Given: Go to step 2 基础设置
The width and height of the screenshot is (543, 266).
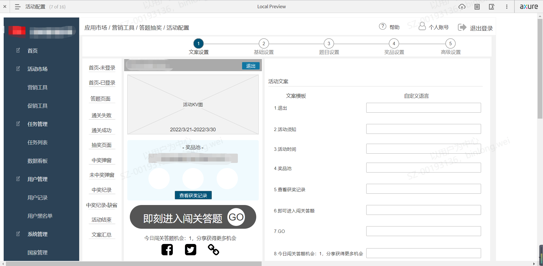Looking at the screenshot, I should click(x=264, y=43).
